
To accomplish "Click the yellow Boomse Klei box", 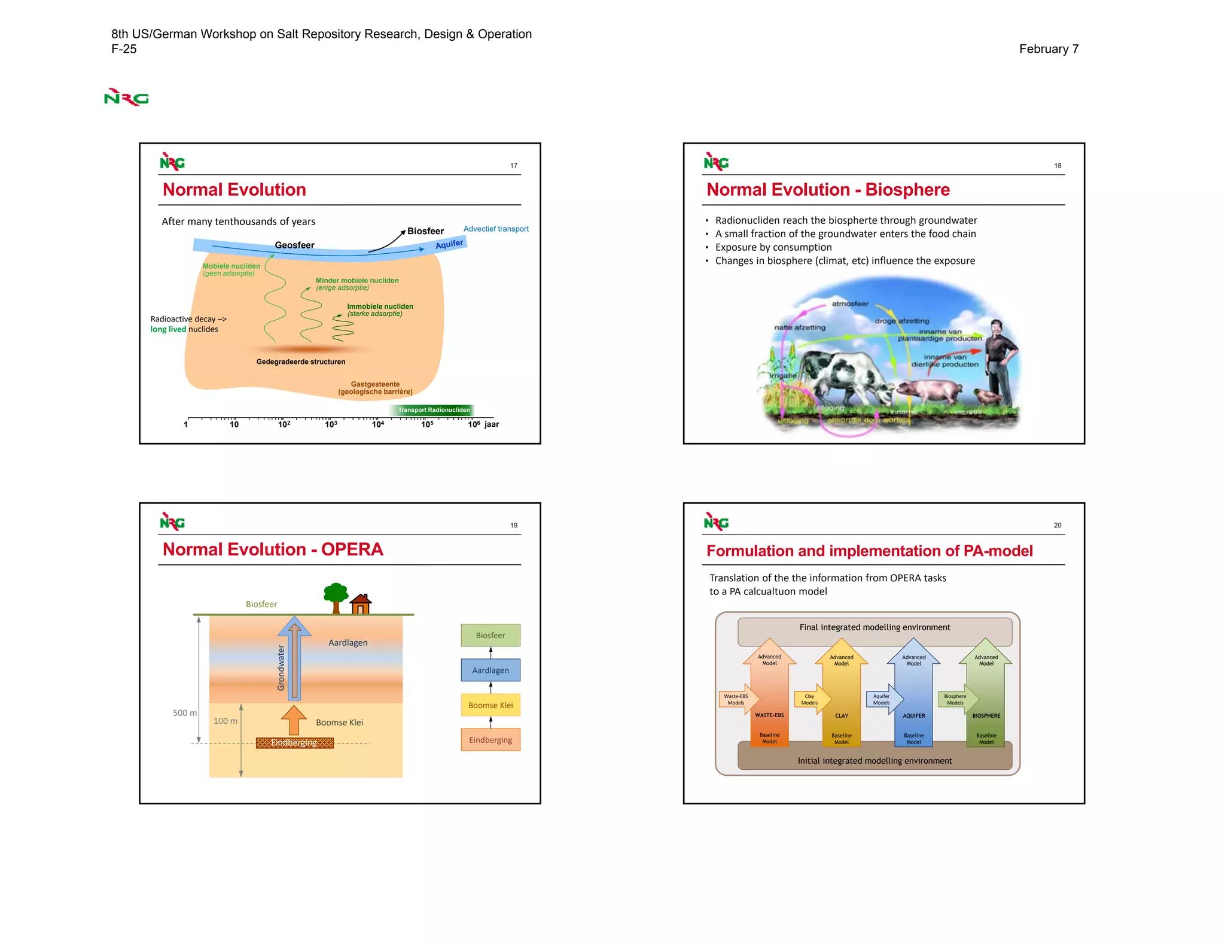I will (490, 705).
